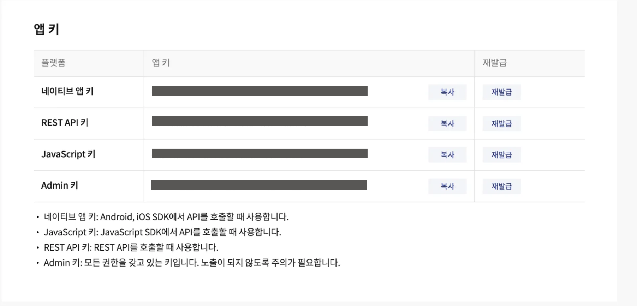Select the redacted REST API key value

260,121
